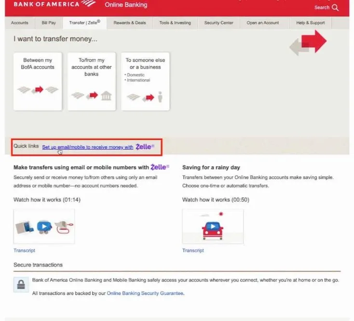The image size is (354, 321).
Task: Play the Zelle how-it-works video
Action: [44, 226]
